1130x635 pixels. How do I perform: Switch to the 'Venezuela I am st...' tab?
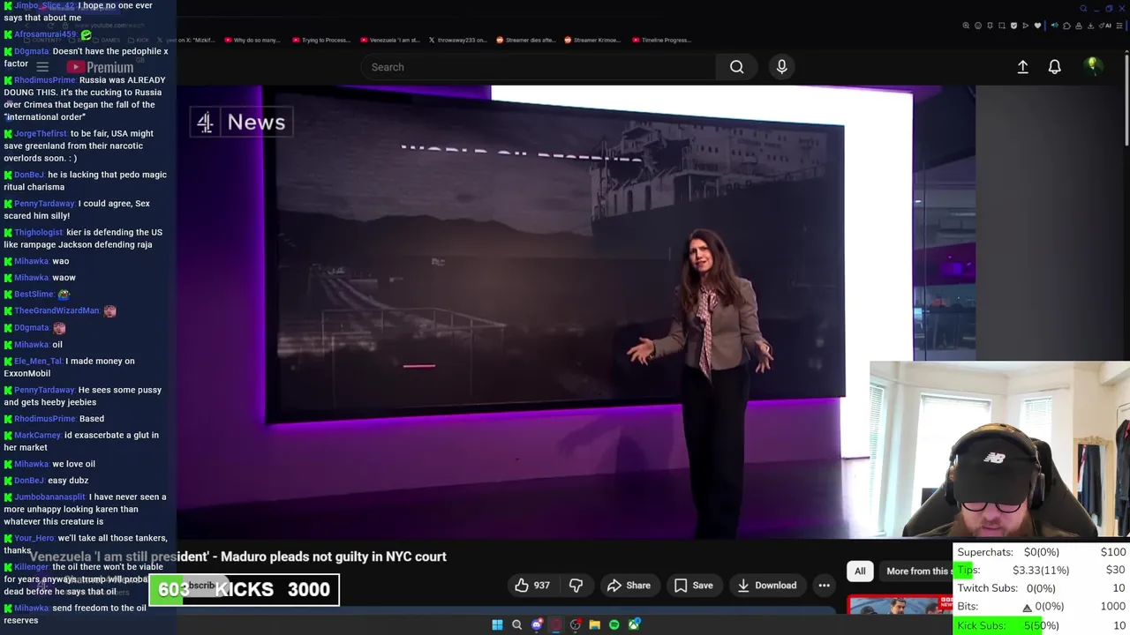coord(389,40)
